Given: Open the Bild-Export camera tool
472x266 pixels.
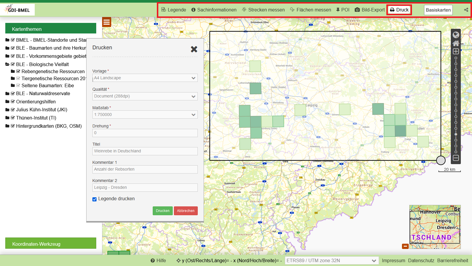Looking at the screenshot, I should point(370,10).
